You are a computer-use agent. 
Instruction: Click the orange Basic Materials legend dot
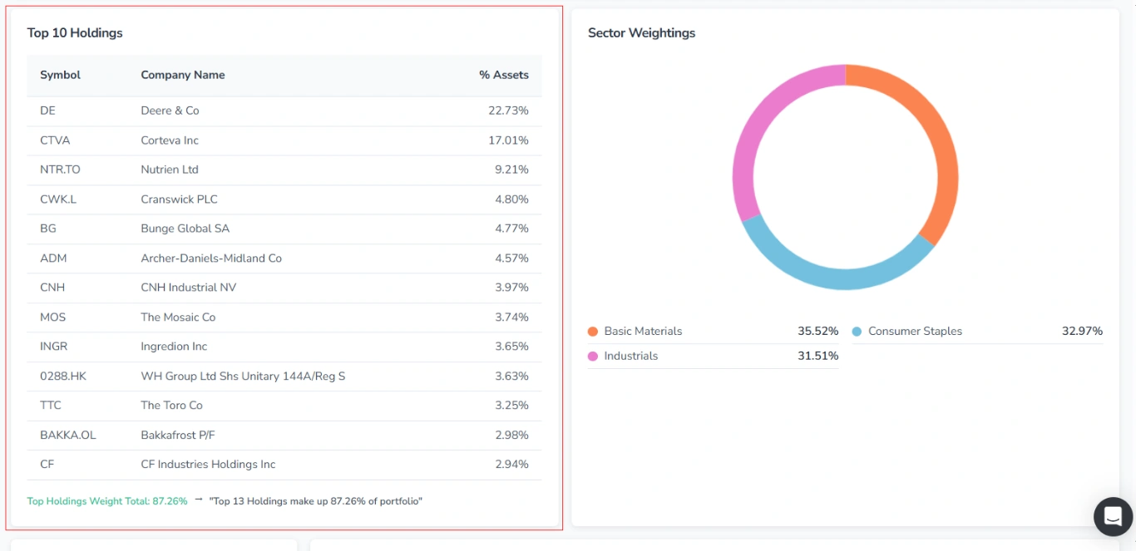tap(593, 332)
